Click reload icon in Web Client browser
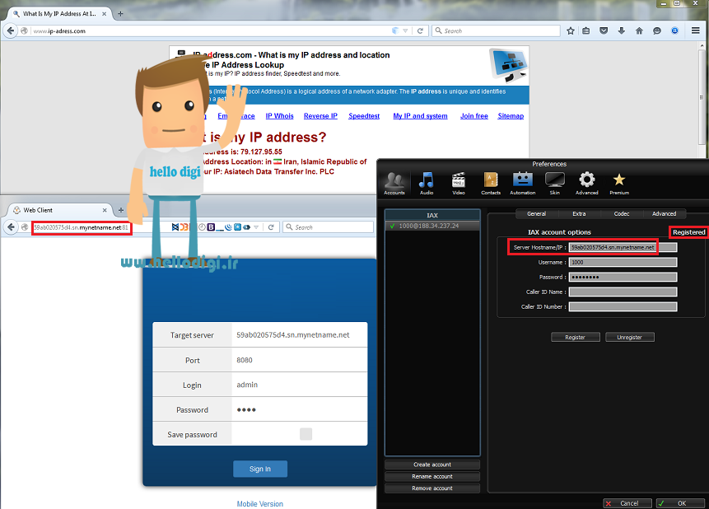The height and width of the screenshot is (509, 709). click(271, 227)
